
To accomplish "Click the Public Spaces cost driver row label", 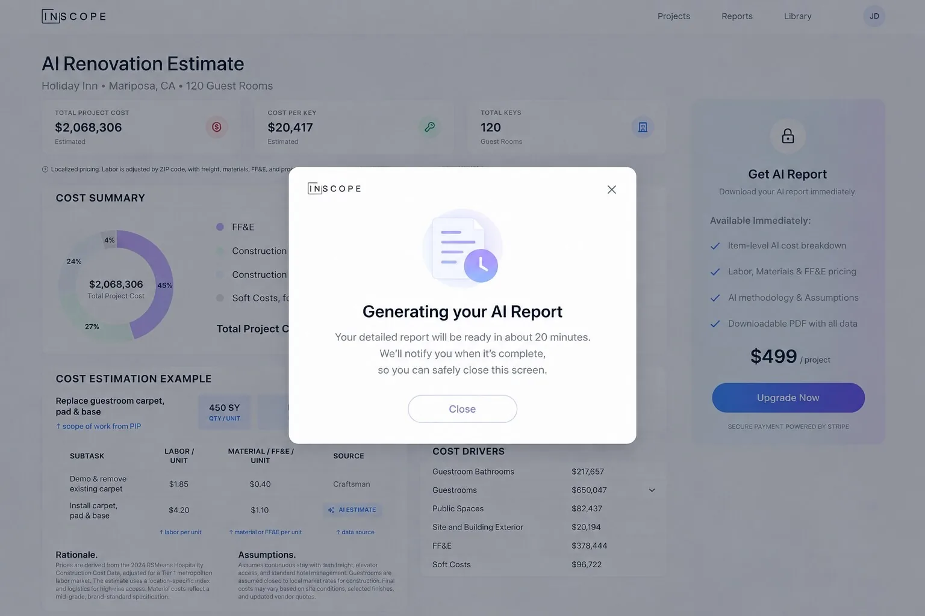I will coord(458,509).
